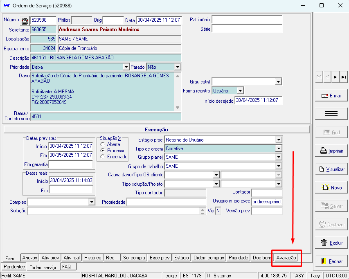This screenshot has width=349, height=279.
Task: Choose the Processo radio option
Action: coord(102,151)
